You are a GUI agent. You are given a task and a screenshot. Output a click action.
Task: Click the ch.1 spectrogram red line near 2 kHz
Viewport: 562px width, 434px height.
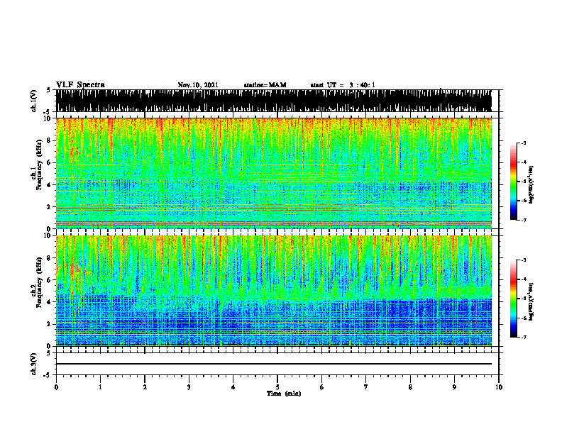(273, 208)
